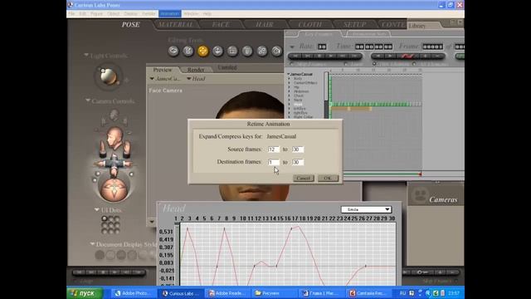Select the Color editing tool
531x299 pixels.
point(276,51)
